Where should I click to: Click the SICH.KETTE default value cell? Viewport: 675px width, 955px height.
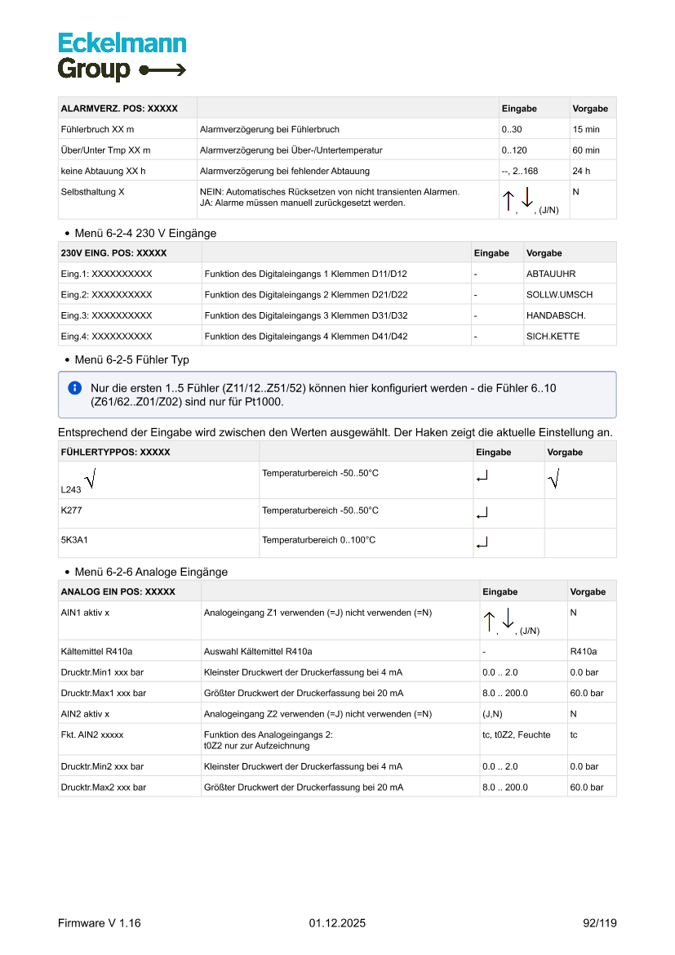tap(553, 336)
